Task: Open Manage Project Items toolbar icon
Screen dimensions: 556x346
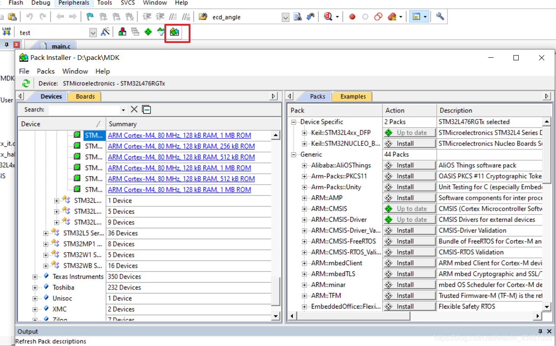Action: pos(123,32)
